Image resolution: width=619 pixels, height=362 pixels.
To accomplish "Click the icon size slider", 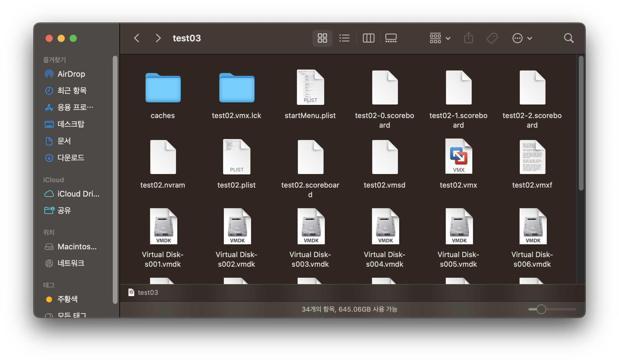I will click(x=541, y=309).
